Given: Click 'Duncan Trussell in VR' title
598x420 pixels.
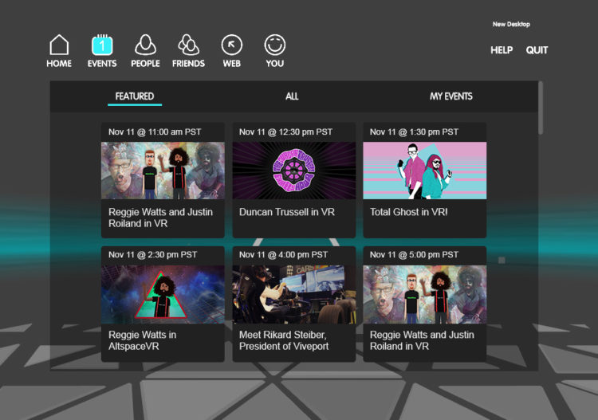Looking at the screenshot, I should point(287,212).
